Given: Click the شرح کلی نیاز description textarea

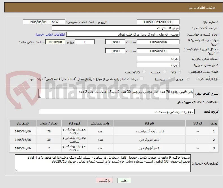Looking at the screenshot, I should 116,93.
